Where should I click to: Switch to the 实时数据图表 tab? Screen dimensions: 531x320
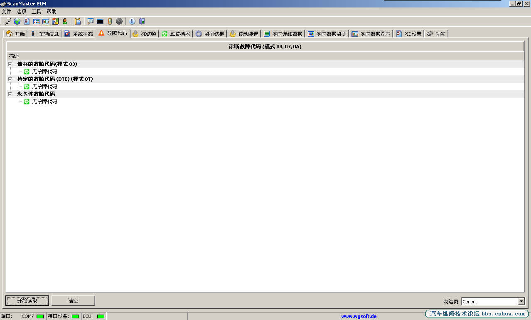click(371, 34)
